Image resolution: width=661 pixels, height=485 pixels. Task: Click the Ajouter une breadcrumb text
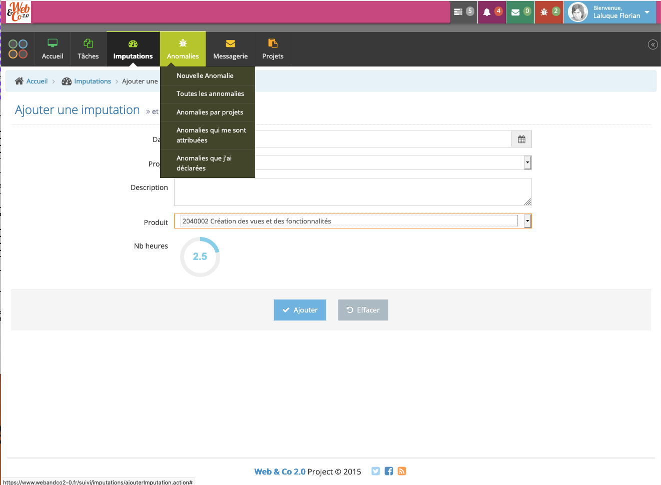pos(140,81)
